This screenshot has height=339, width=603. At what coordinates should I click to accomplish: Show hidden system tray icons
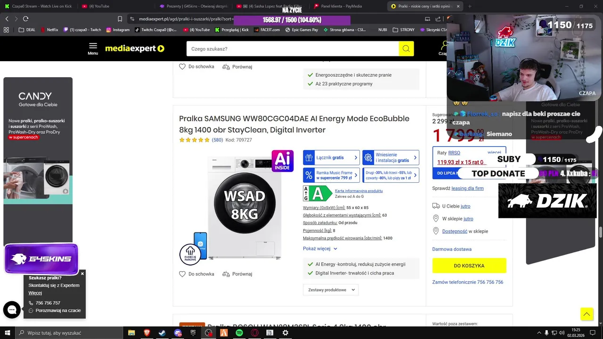tap(538, 333)
